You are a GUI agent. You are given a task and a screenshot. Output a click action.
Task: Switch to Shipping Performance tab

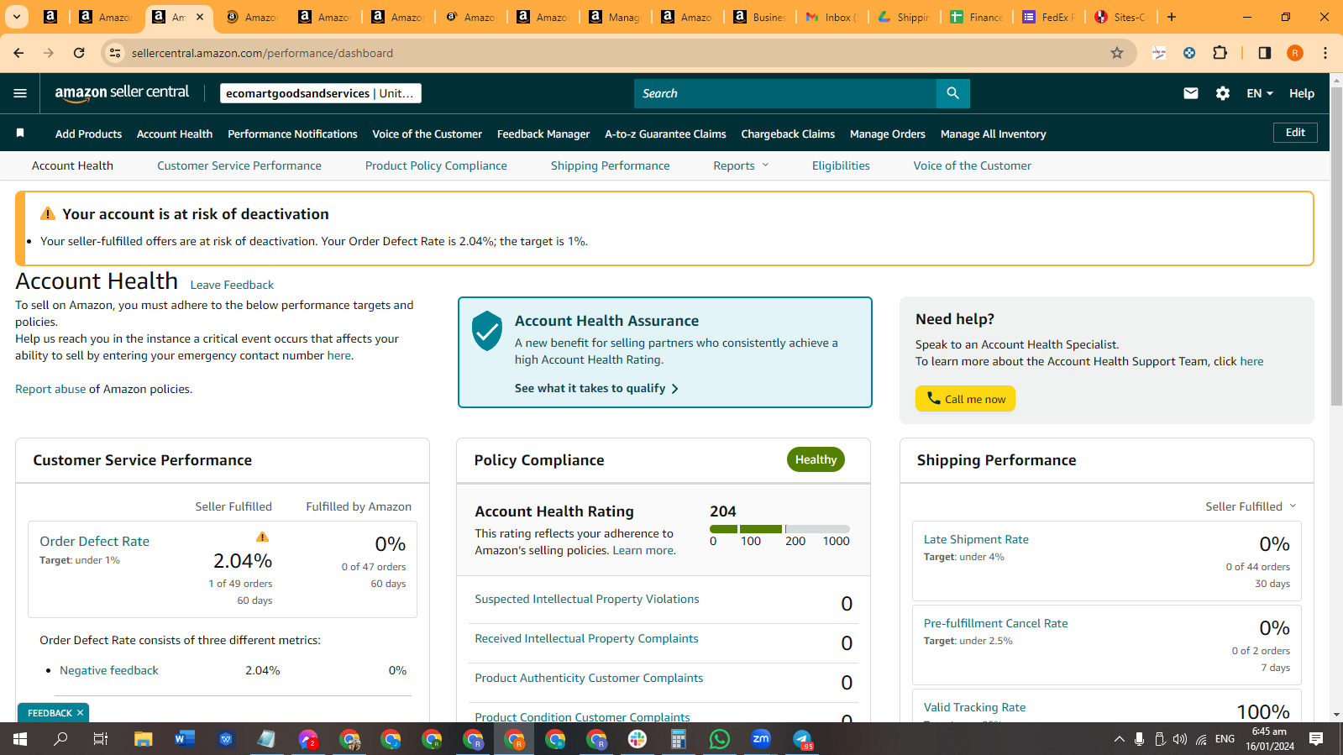point(611,165)
